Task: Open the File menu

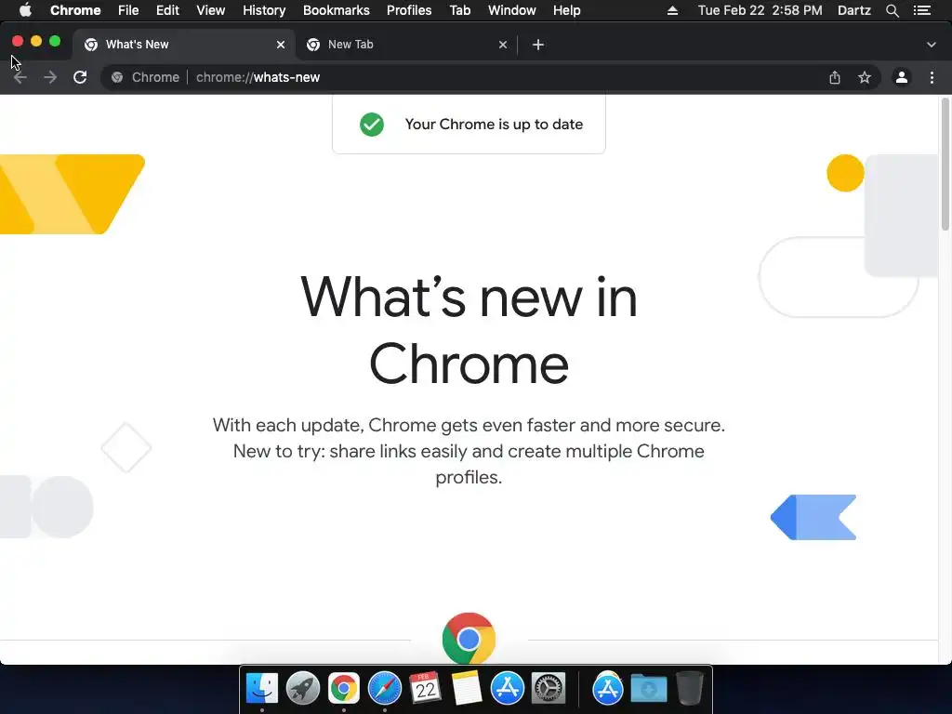Action: [x=128, y=10]
